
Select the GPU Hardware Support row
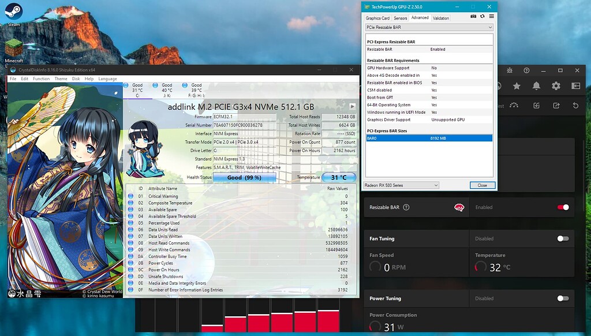pyautogui.click(x=429, y=68)
